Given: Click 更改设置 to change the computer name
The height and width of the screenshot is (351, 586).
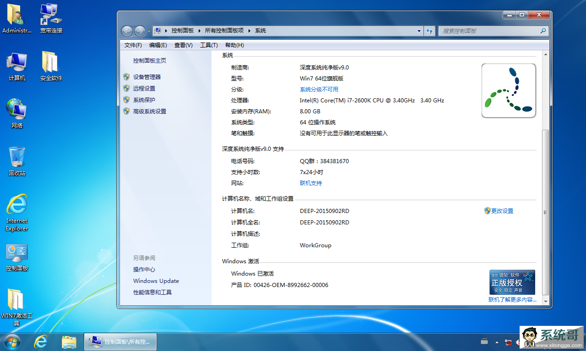Looking at the screenshot, I should 502,211.
